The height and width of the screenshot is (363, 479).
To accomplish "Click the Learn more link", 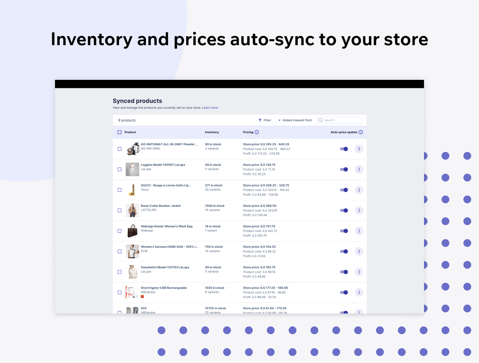I will [x=210, y=107].
